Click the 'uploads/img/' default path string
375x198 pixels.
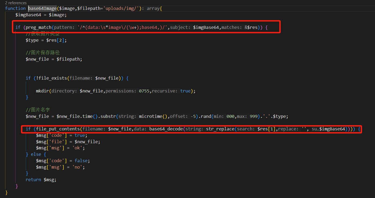tap(122, 8)
